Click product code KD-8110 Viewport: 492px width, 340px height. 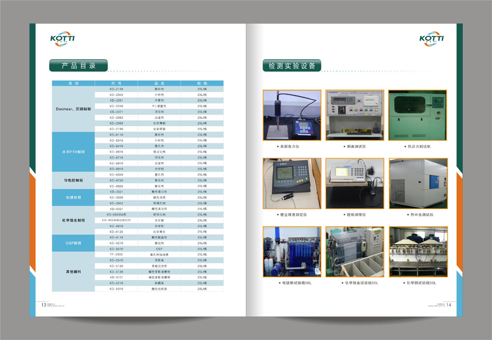pos(117,135)
